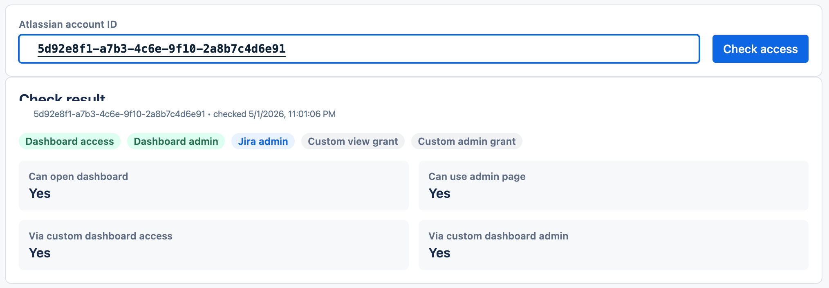Click the Check access button

point(760,49)
